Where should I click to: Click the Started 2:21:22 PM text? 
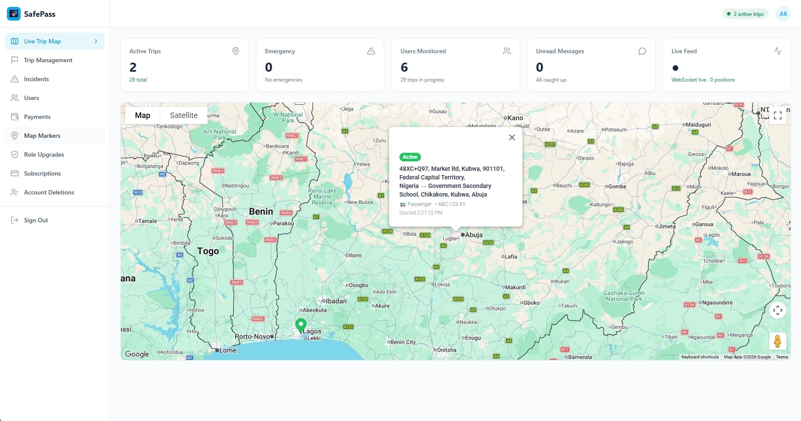click(x=420, y=213)
